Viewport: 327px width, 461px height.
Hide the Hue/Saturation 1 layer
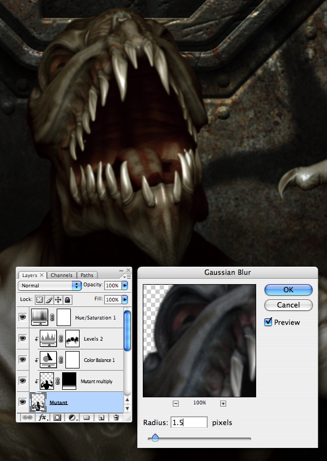coord(23,317)
